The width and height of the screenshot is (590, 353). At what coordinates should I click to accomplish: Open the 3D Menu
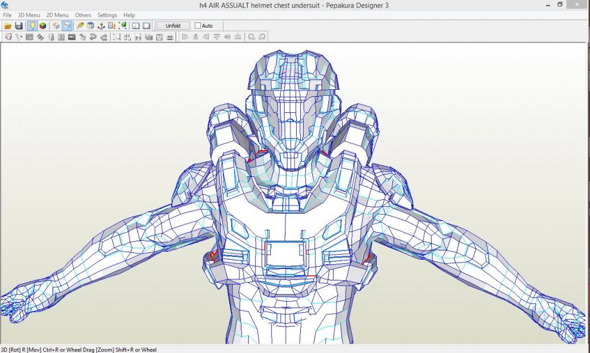point(29,15)
